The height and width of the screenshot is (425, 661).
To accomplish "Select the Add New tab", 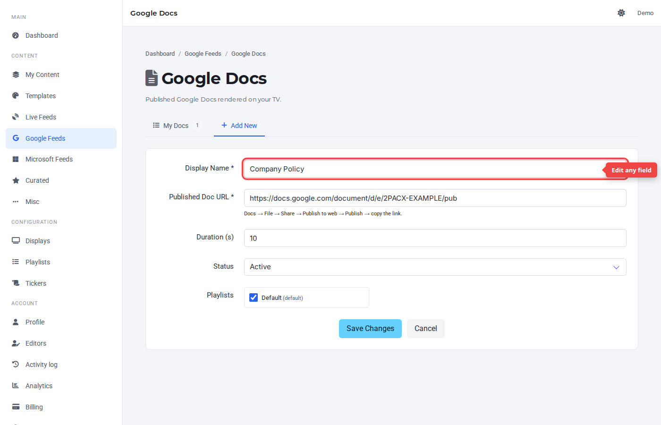I will 239,126.
